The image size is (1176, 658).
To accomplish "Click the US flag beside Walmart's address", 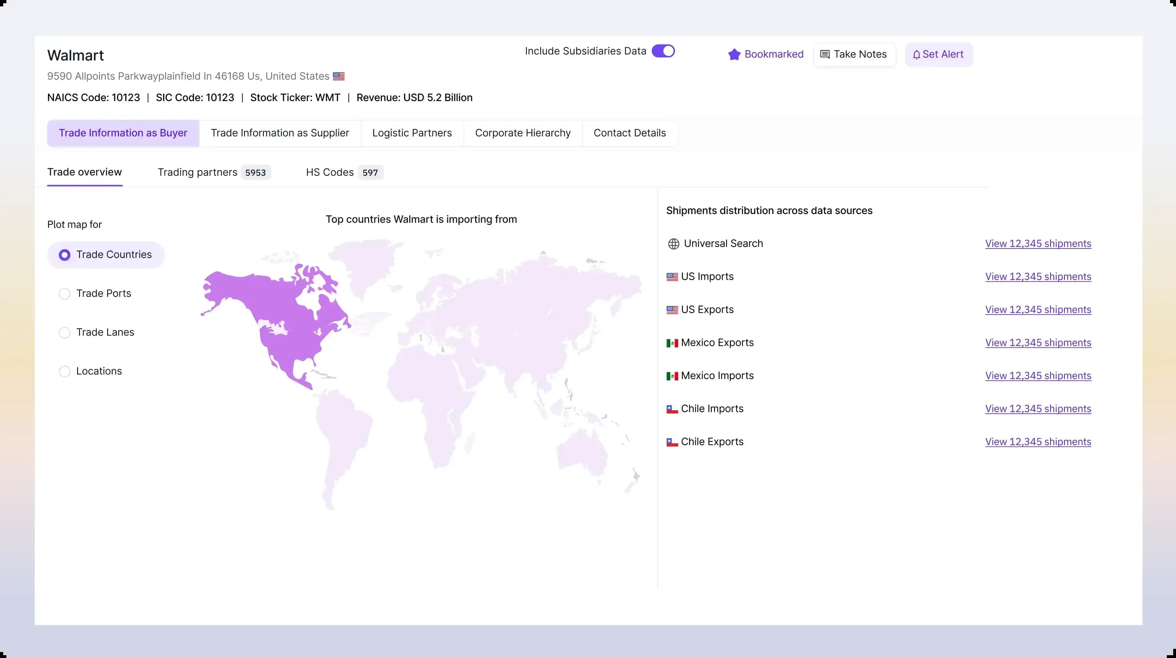I will pos(339,76).
